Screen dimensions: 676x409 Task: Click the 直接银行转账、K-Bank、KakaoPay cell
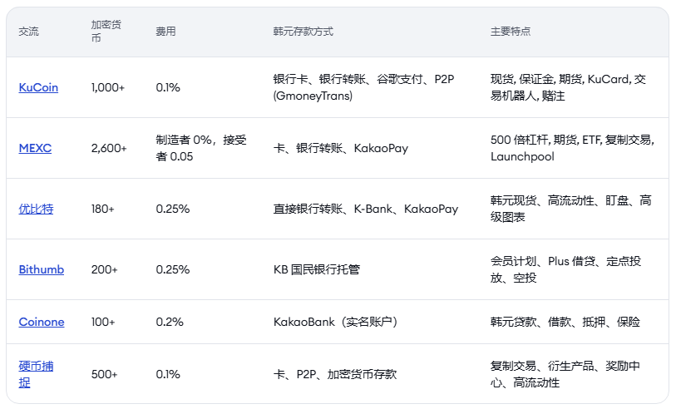coord(366,209)
